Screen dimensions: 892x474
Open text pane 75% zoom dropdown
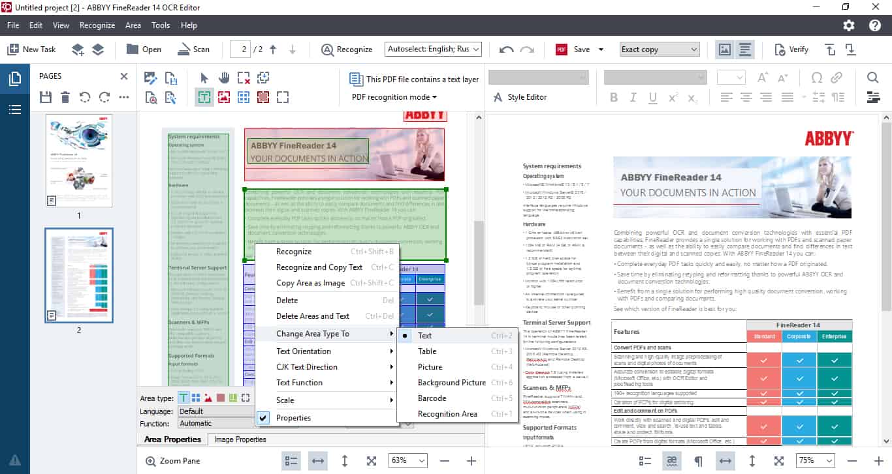click(816, 460)
